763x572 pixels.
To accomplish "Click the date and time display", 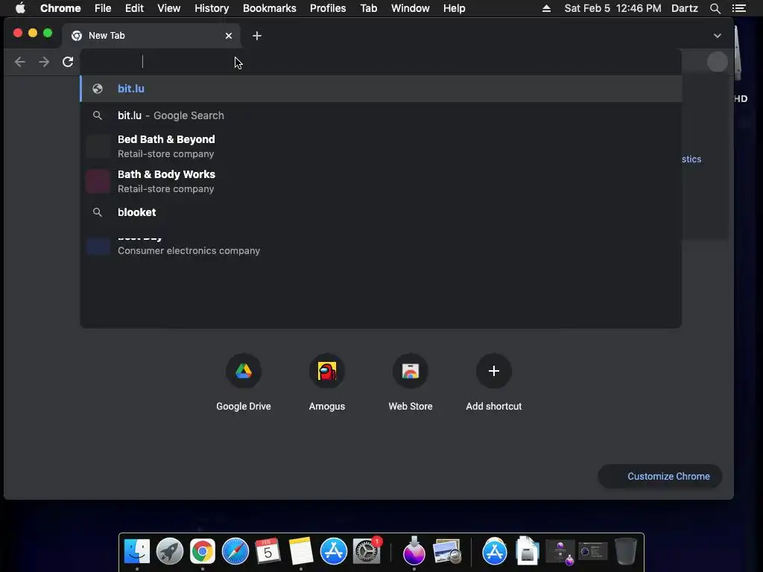I will pyautogui.click(x=612, y=8).
